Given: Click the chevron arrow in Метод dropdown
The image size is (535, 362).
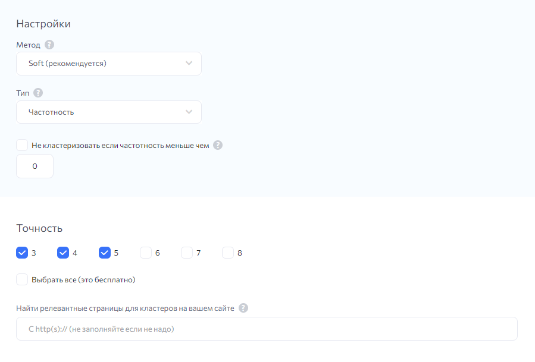Looking at the screenshot, I should (x=189, y=64).
